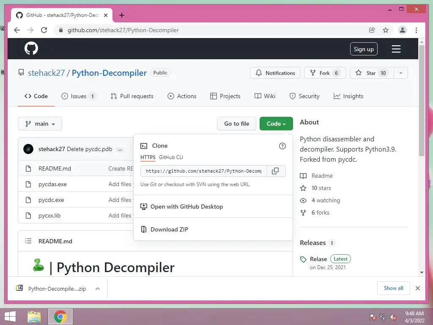Click the README table of contents list icon

click(28, 241)
